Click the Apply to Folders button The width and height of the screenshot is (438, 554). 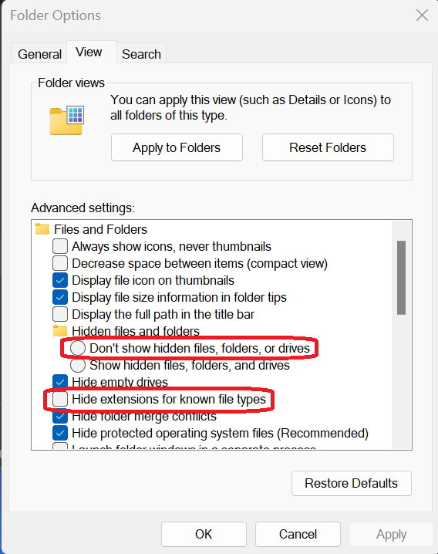pos(177,147)
